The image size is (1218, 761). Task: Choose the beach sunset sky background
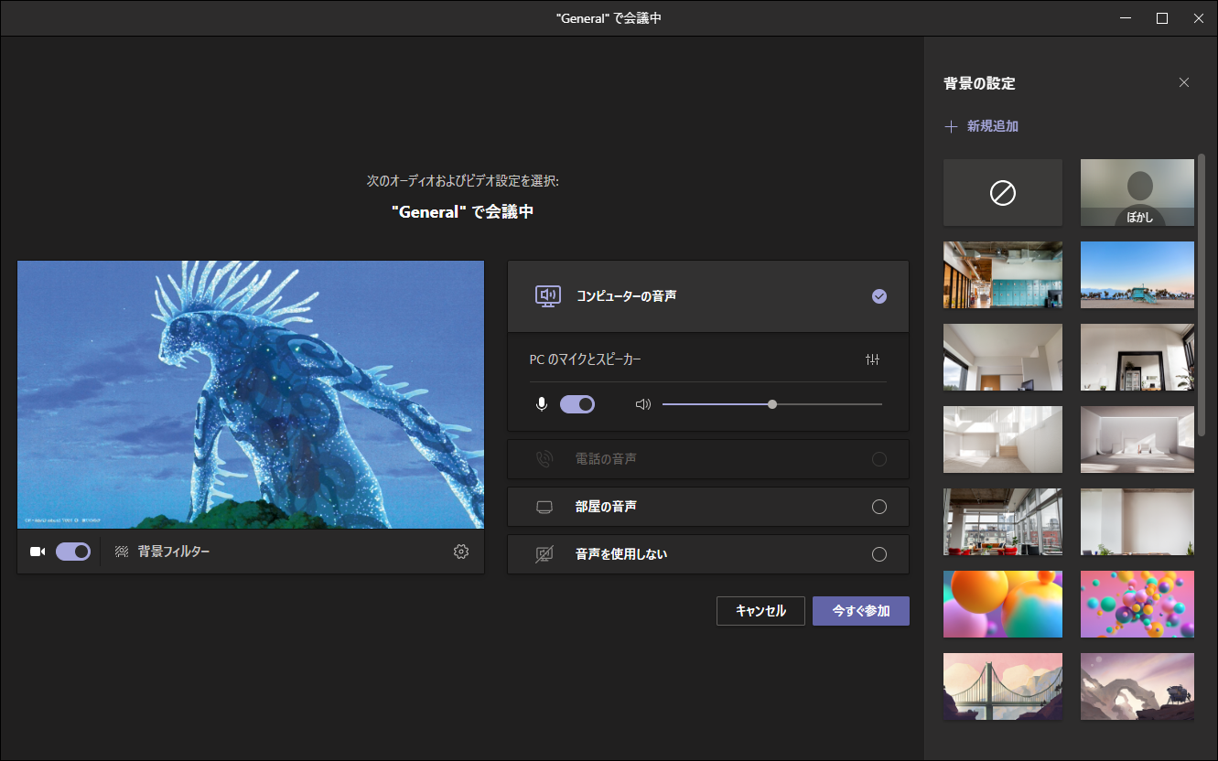(x=1137, y=275)
